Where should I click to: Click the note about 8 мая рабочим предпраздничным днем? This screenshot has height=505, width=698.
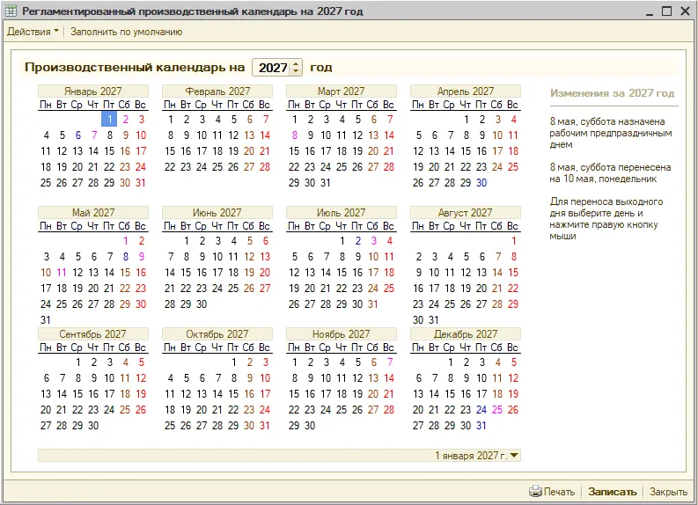pyautogui.click(x=610, y=133)
